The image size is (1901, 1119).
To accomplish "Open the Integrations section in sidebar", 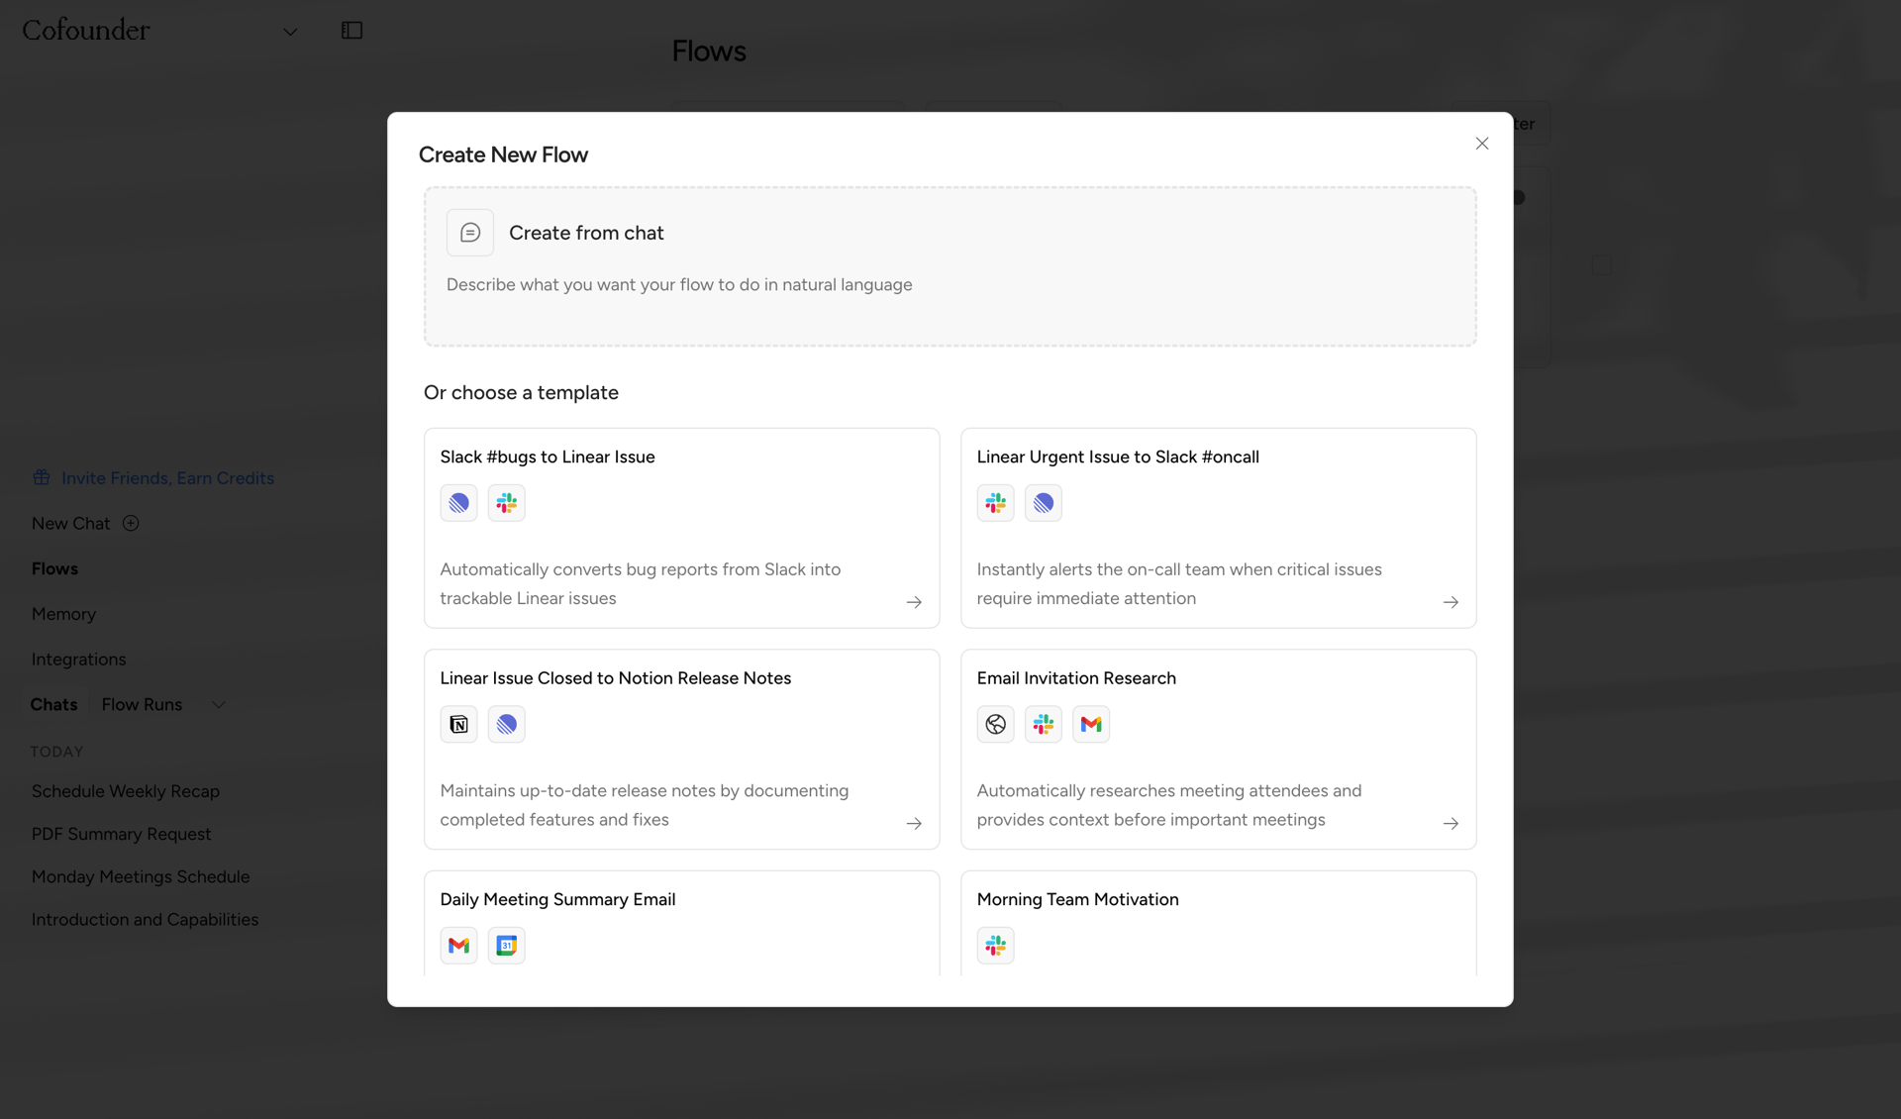I will click(78, 659).
